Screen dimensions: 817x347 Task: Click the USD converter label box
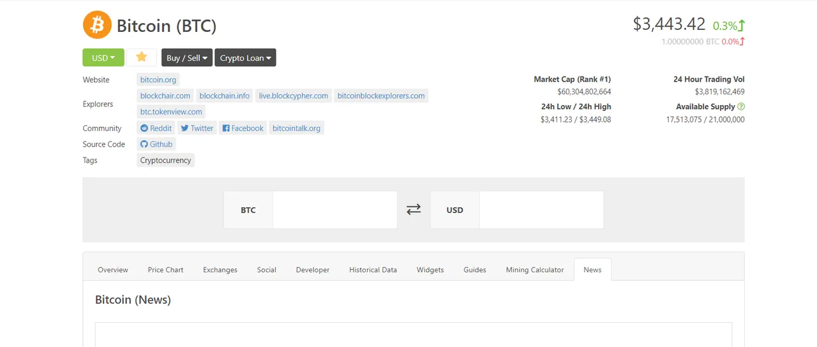(x=455, y=210)
